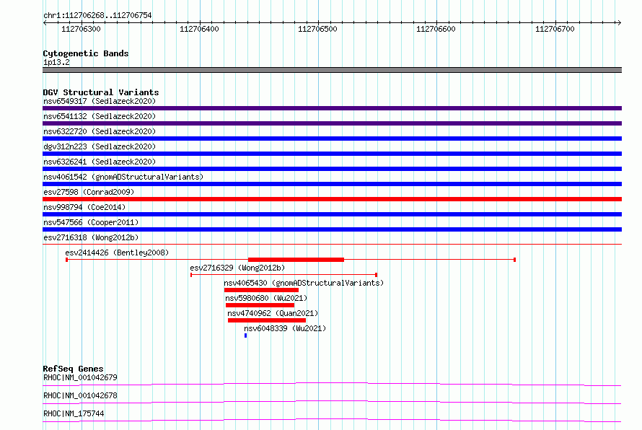Open variant nsv6322720 (Sedlazeck2020) label

coord(100,131)
